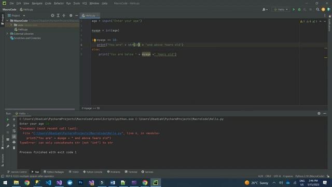Go to previous highlighted error using up chevron

(x=321, y=21)
